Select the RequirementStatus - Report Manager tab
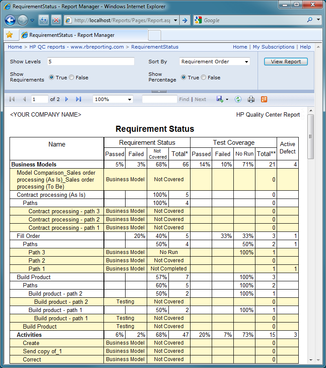The width and height of the screenshot is (326, 368). pyautogui.click(x=84, y=35)
